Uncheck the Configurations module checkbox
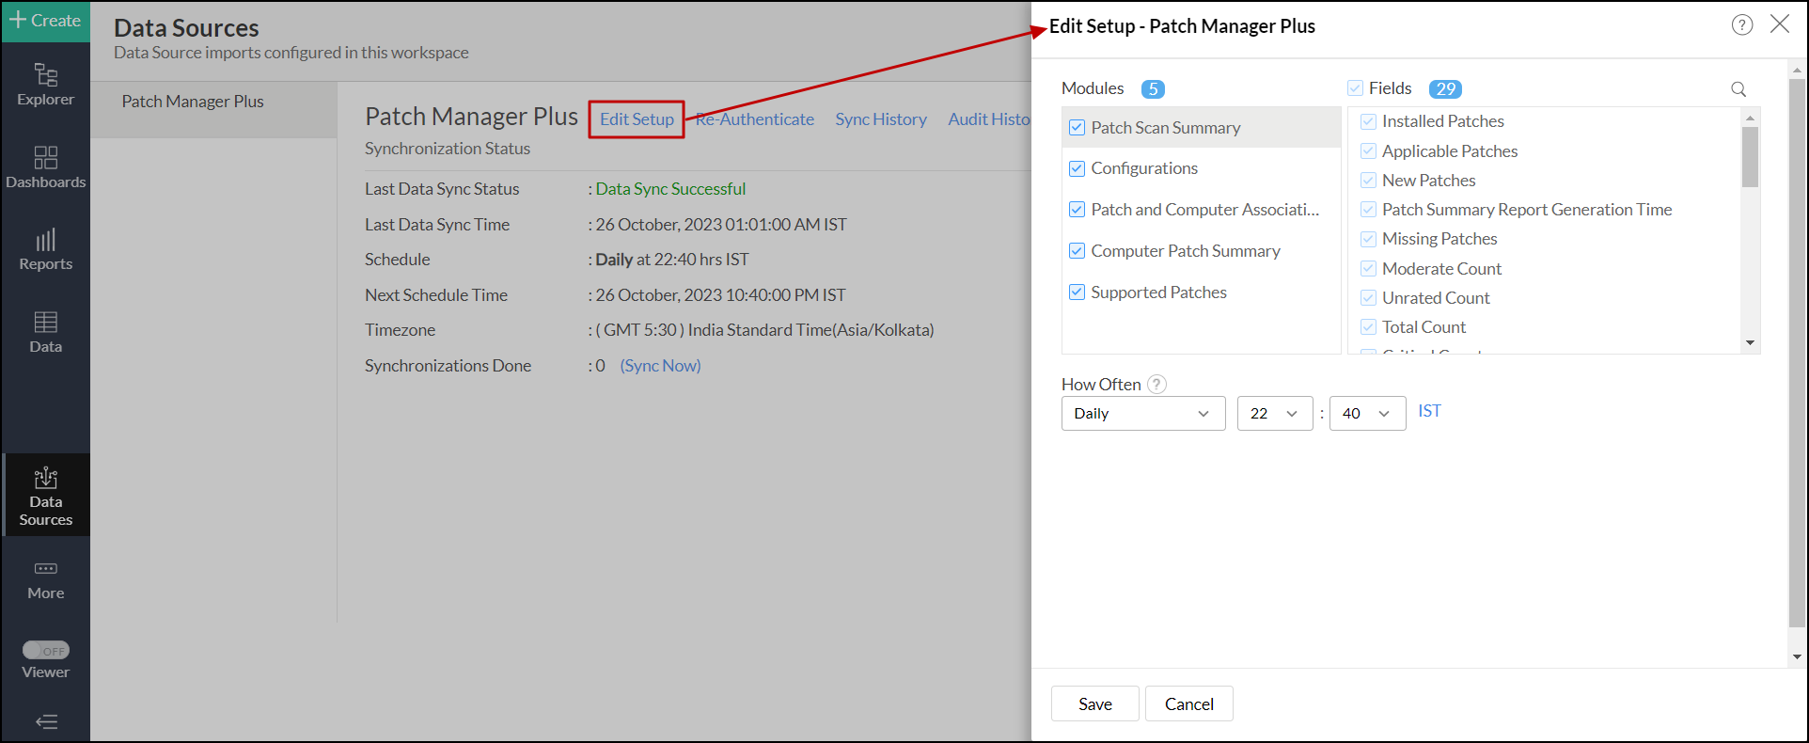Viewport: 1809px width, 743px height. click(1077, 168)
